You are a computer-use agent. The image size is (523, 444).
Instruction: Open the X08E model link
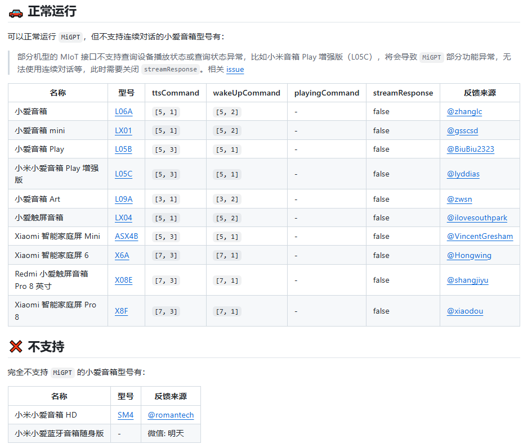pos(123,280)
